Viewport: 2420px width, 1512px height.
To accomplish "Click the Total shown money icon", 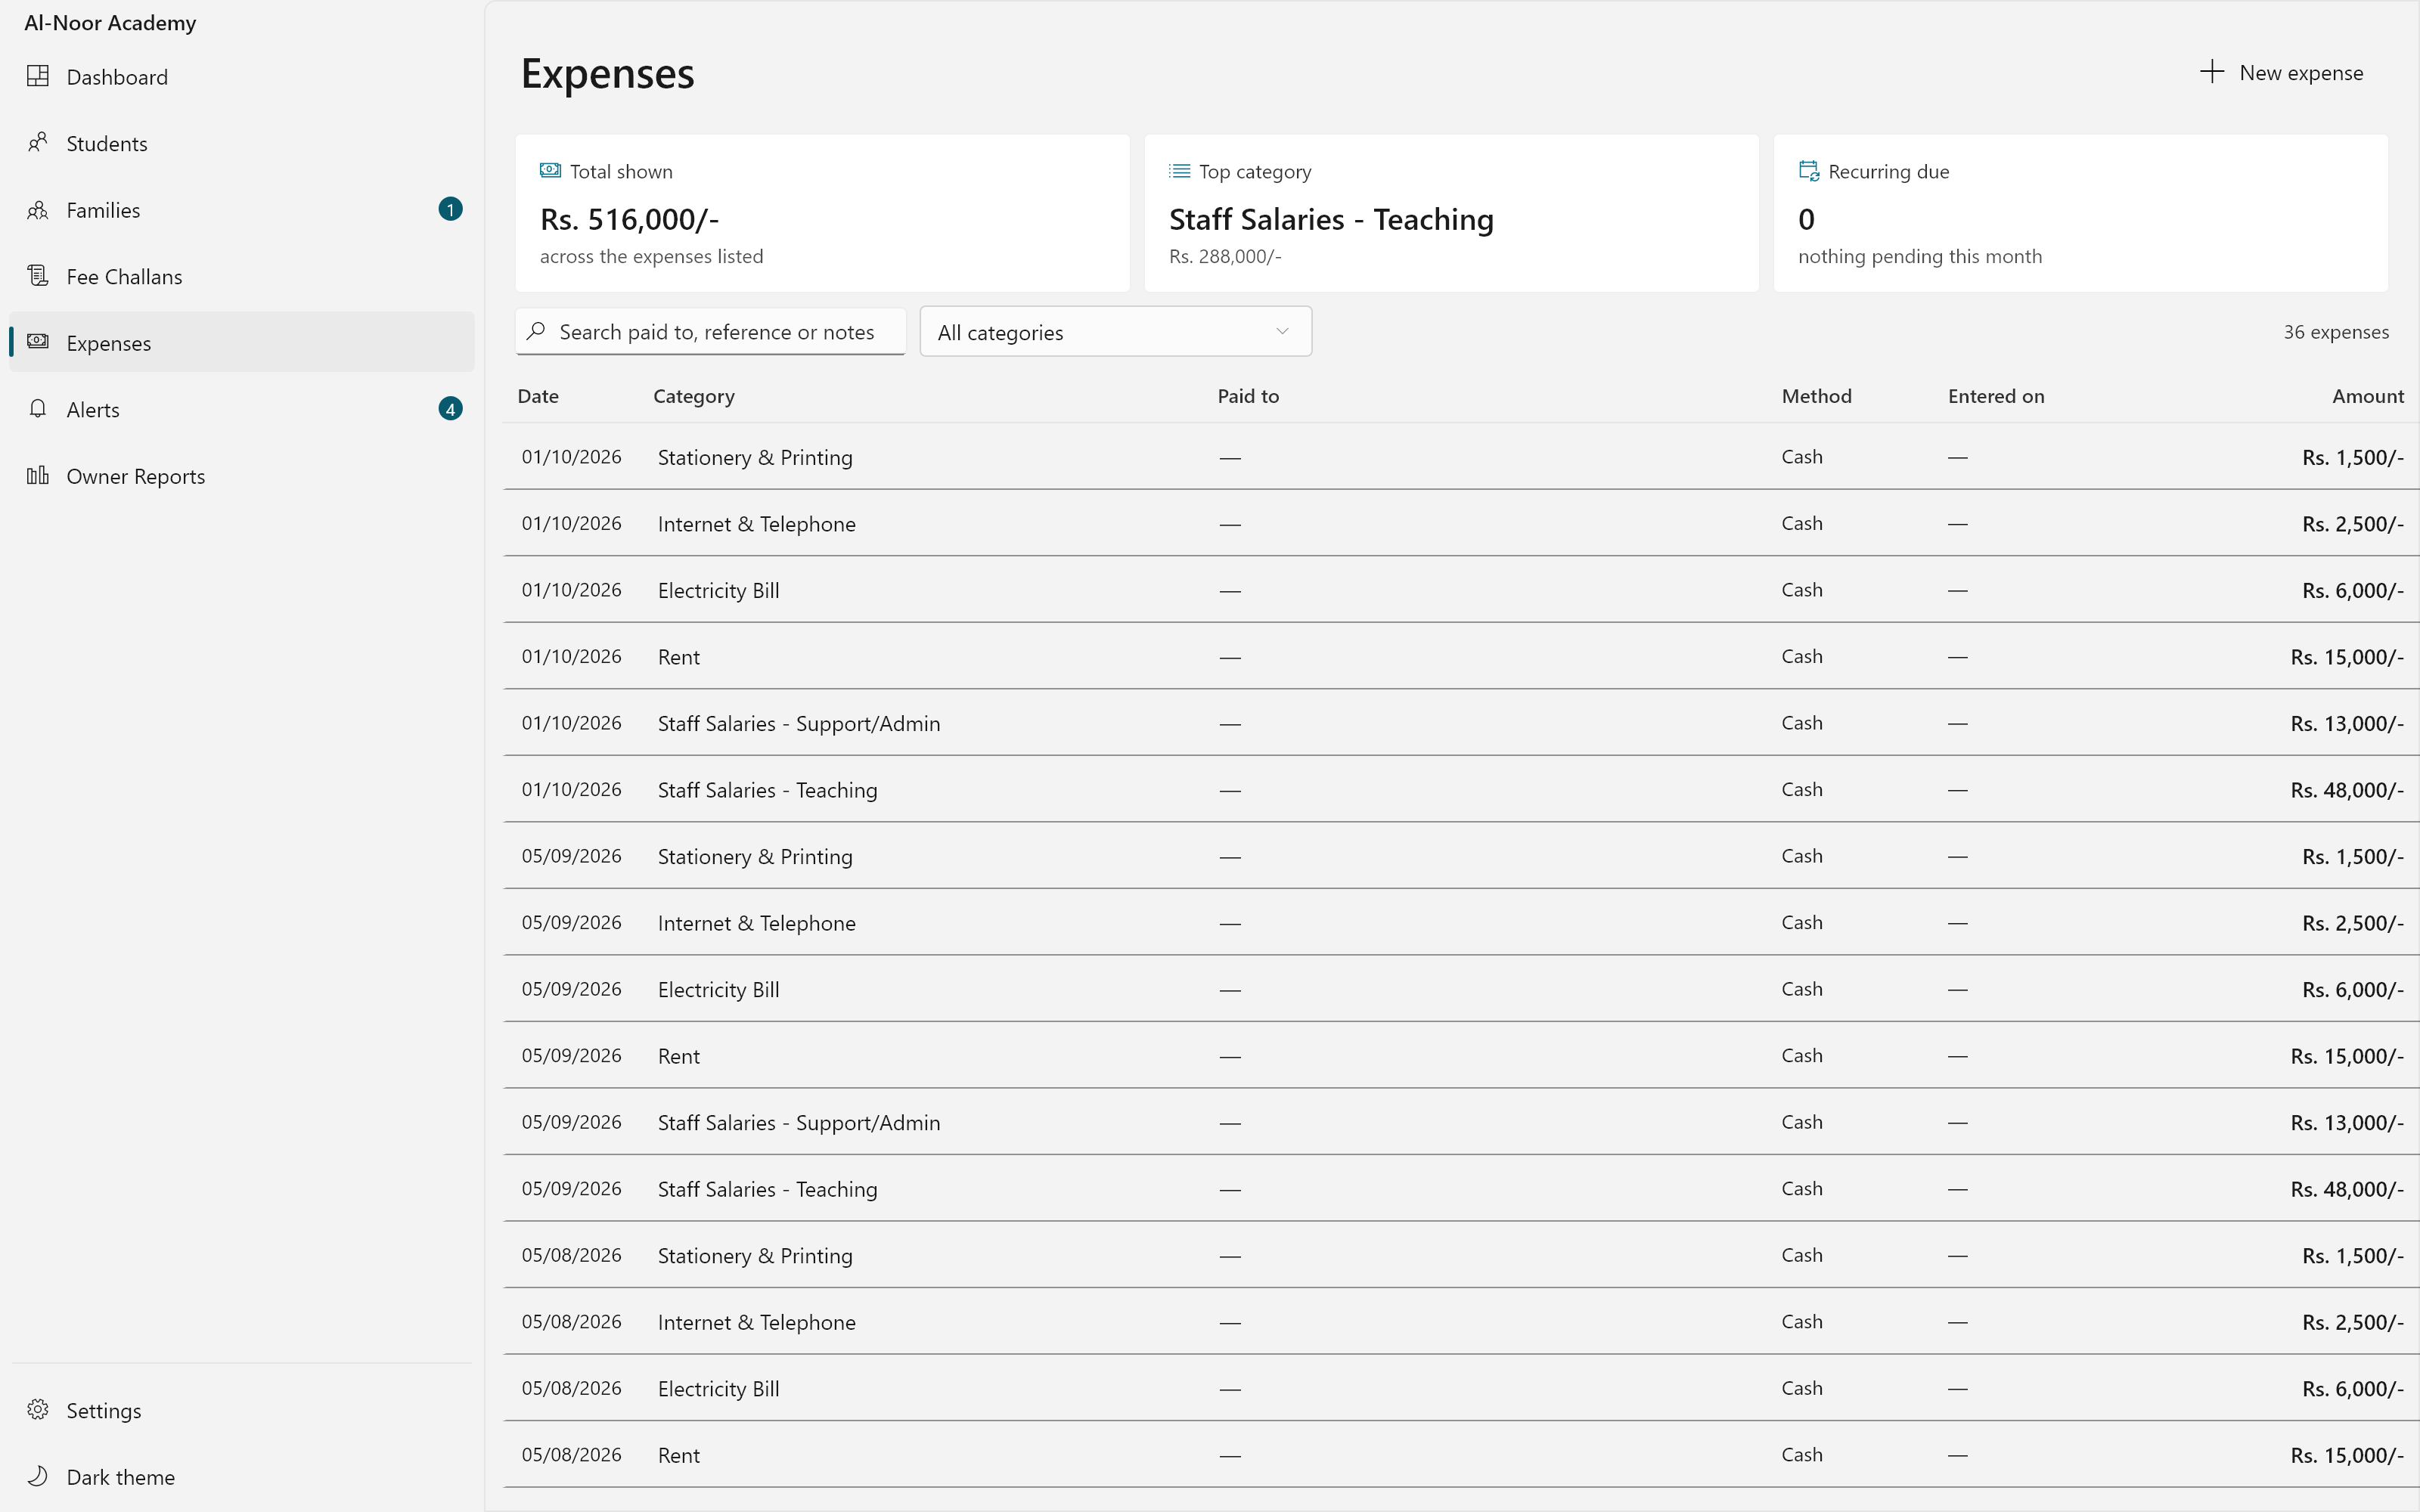I will click(x=550, y=170).
